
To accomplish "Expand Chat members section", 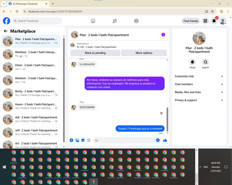I will click(x=199, y=84).
